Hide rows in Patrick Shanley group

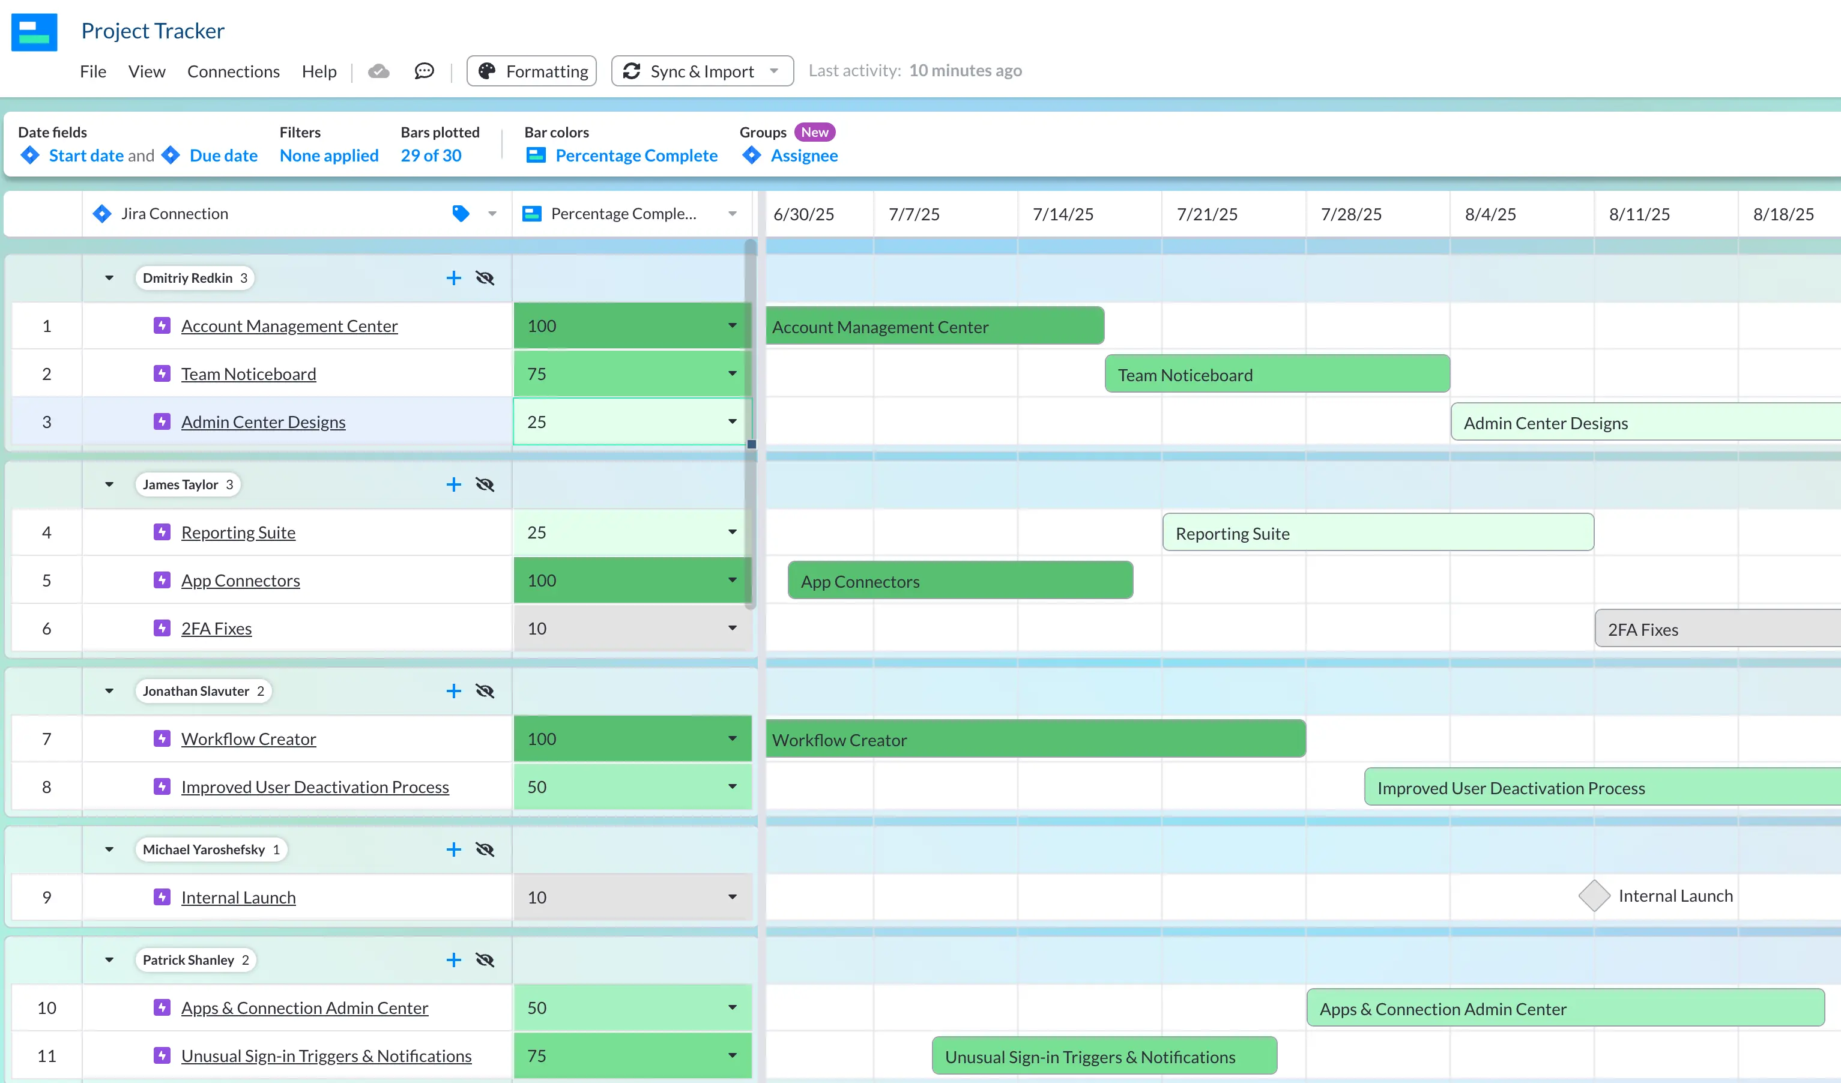tap(485, 959)
